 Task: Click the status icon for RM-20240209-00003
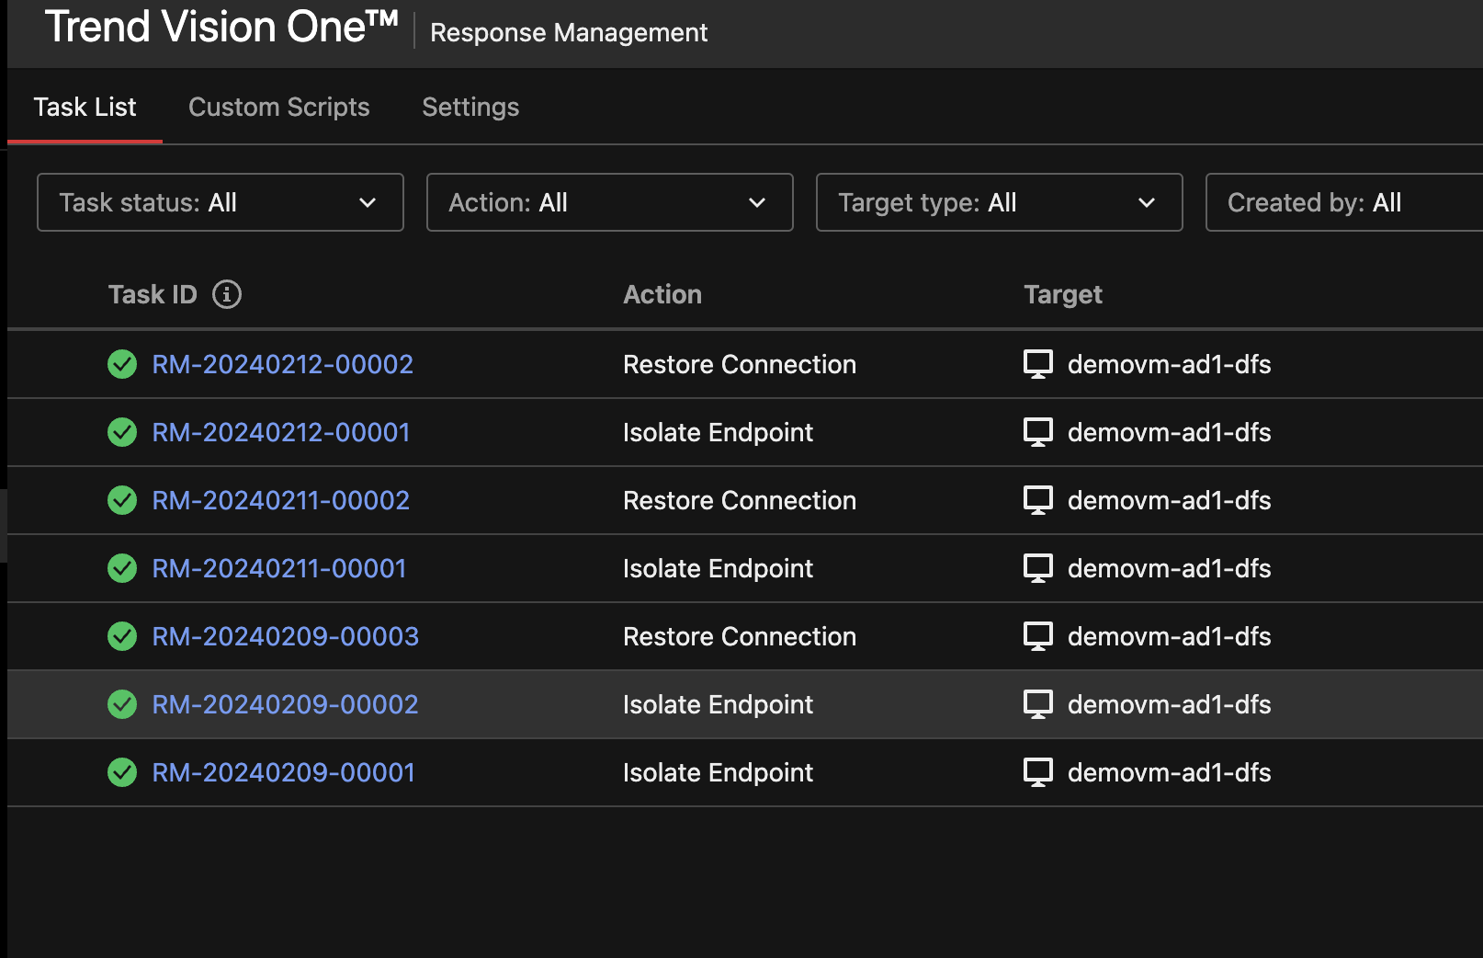tap(122, 636)
